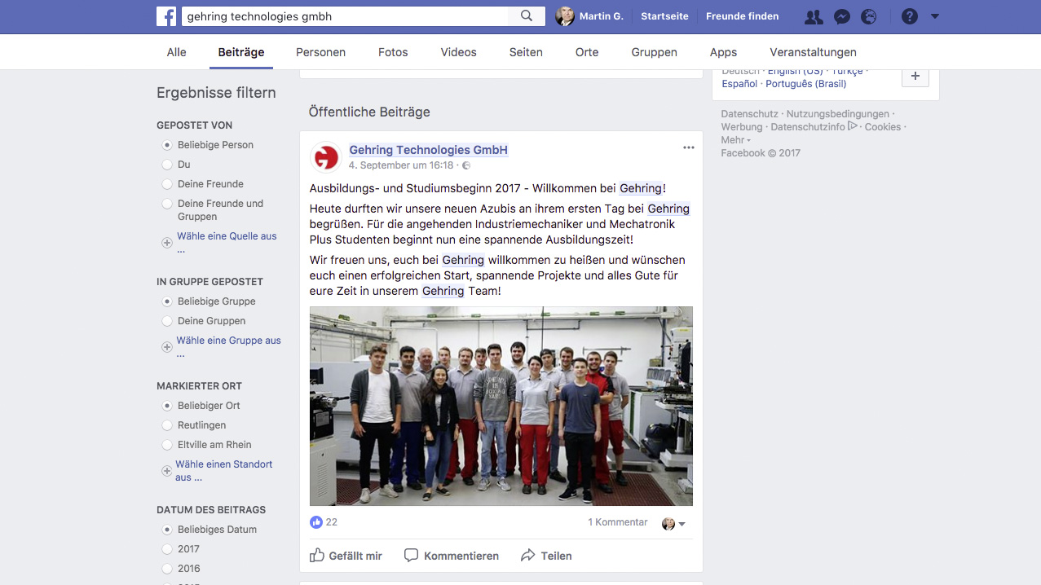Switch to the 'Personen' tab
The image size is (1041, 585).
tap(320, 52)
